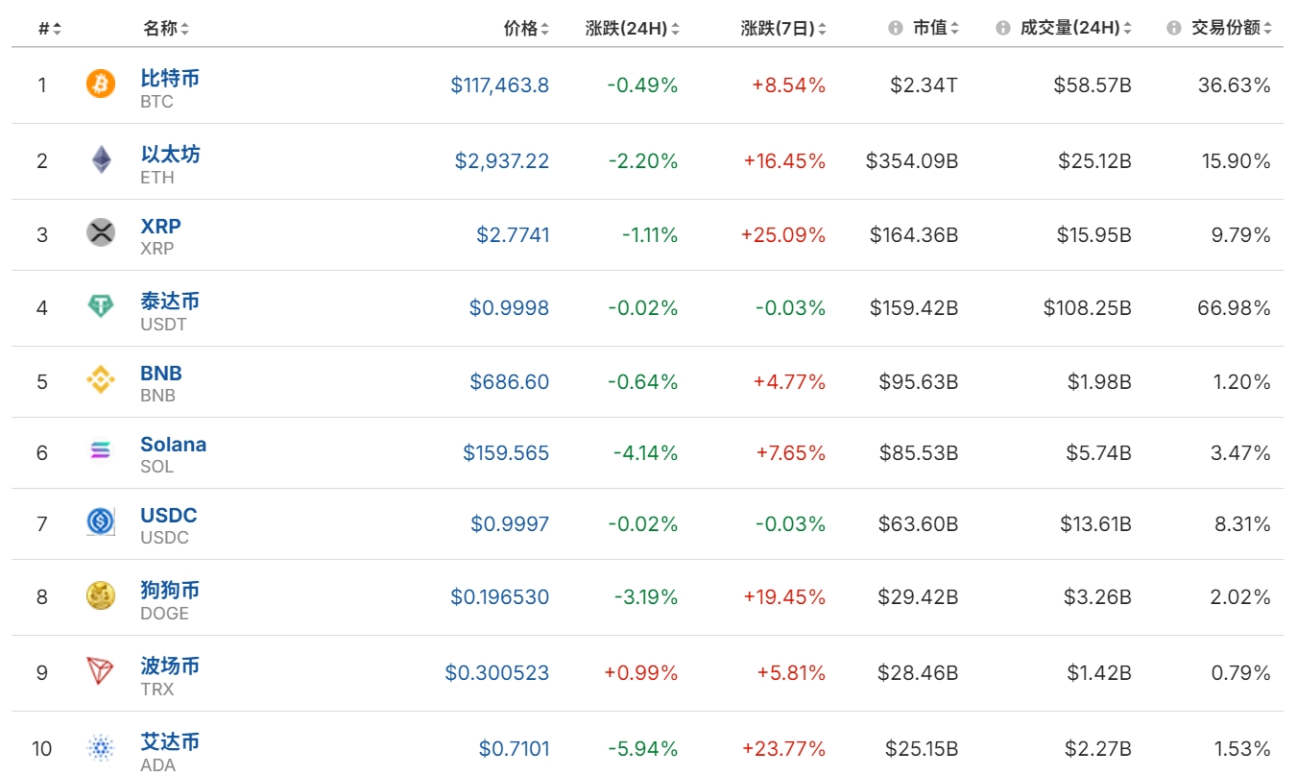
Task: Sort by 涨跌(24H) column header
Action: point(632,28)
